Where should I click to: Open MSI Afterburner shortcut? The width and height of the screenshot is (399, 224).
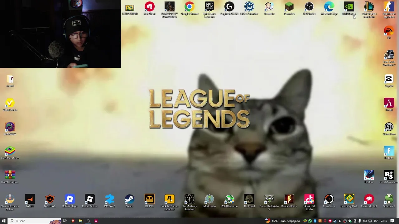click(229, 200)
